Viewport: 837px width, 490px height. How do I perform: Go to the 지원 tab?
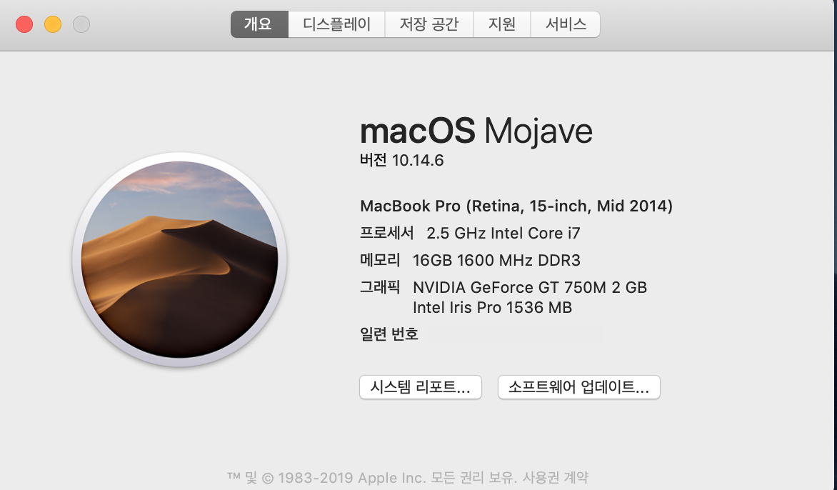coord(502,24)
